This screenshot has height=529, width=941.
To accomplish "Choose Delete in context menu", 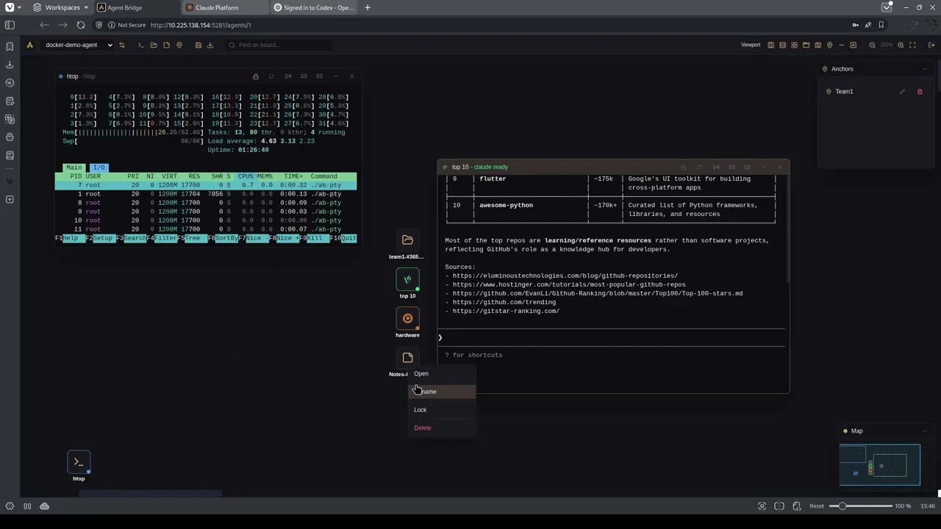I will point(442,428).
